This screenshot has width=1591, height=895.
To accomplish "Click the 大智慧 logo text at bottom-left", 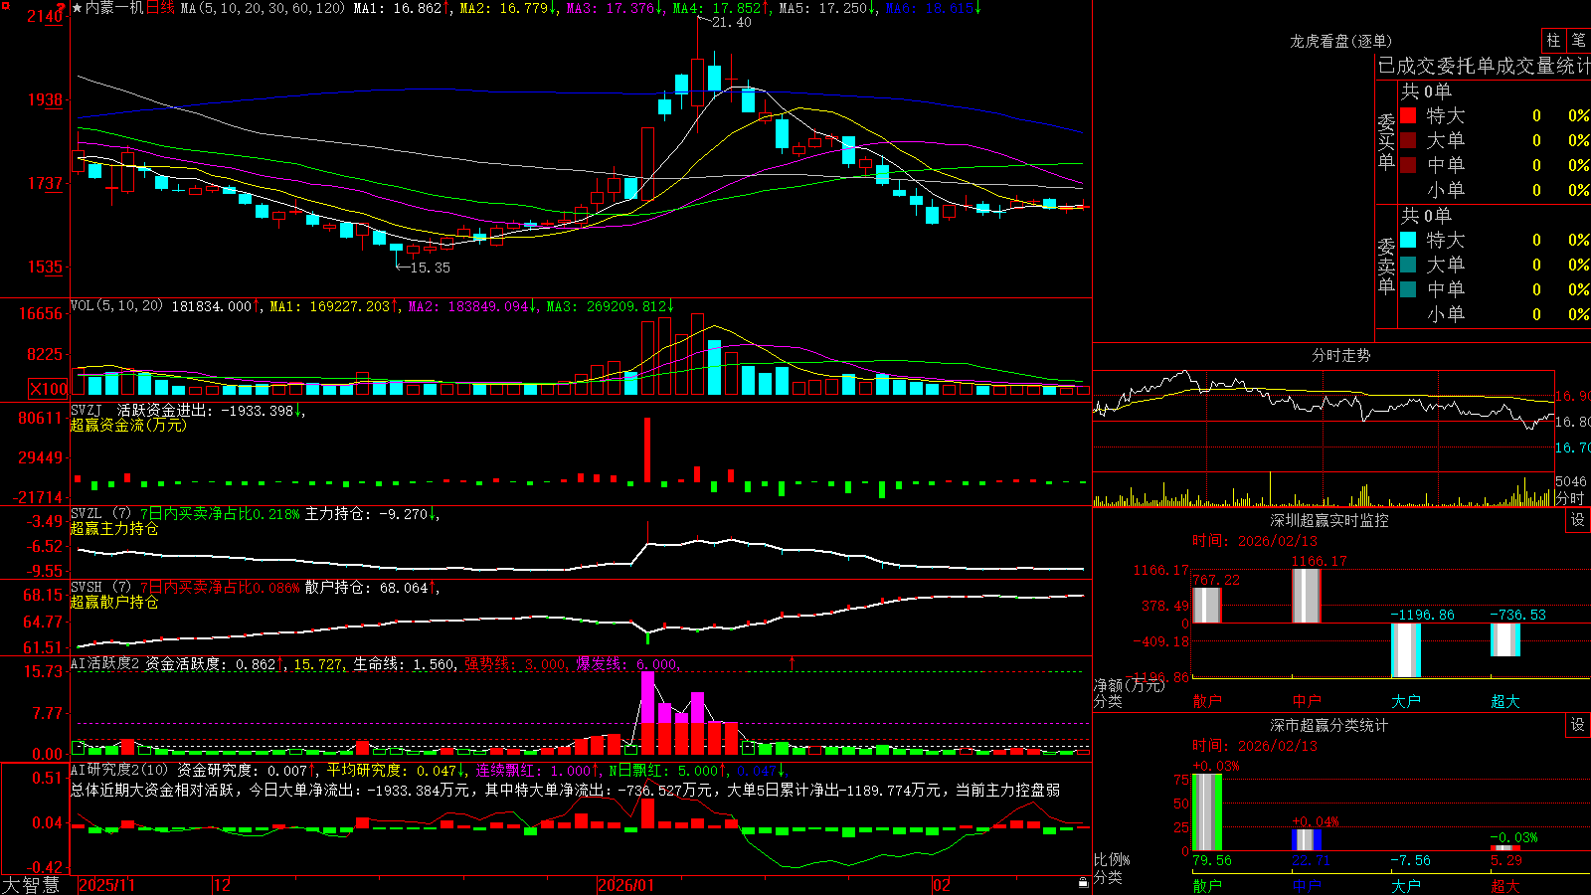I will (x=31, y=885).
